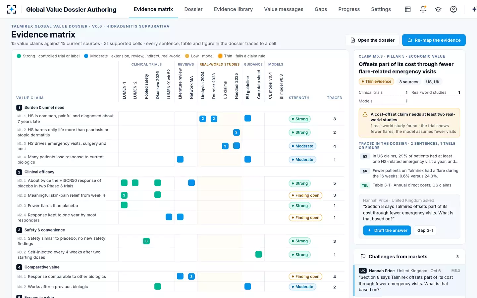
Task: Switch to the Dossier tab
Action: [193, 9]
